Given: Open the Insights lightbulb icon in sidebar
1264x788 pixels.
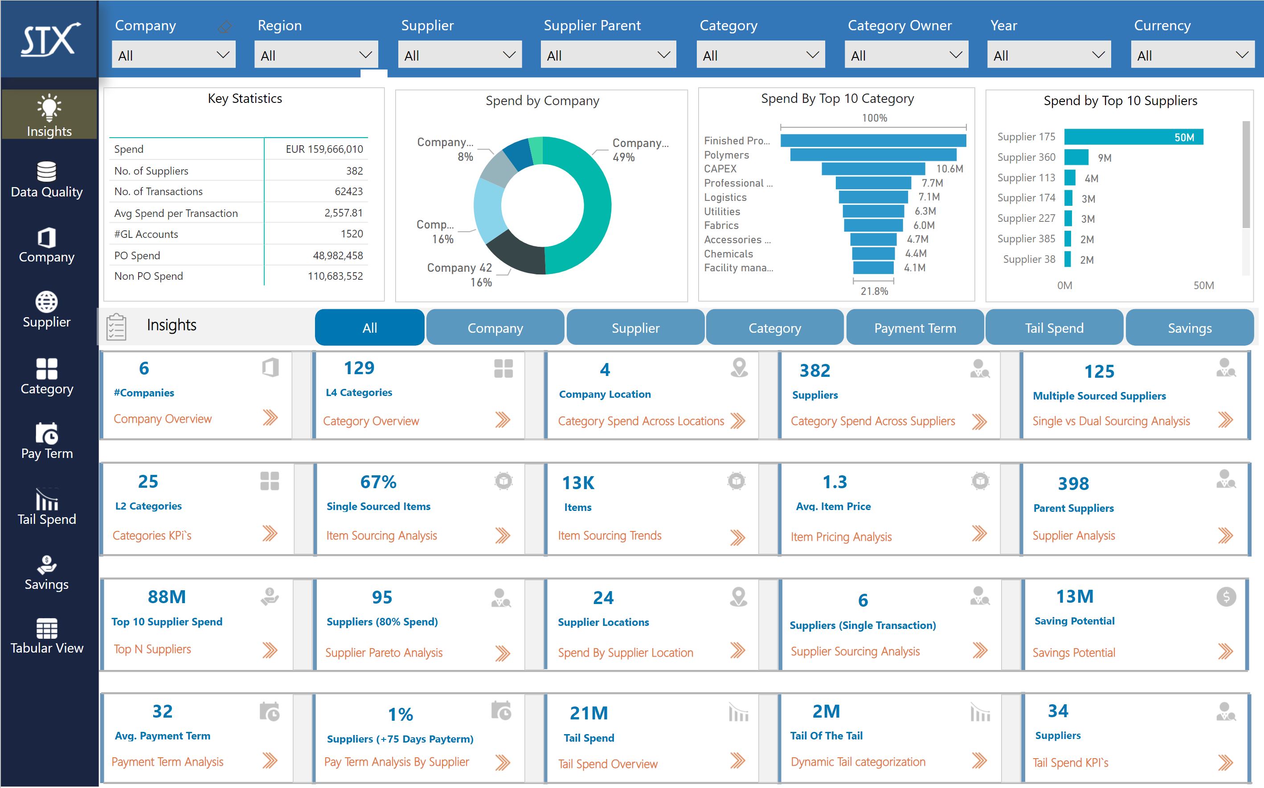Looking at the screenshot, I should [49, 107].
